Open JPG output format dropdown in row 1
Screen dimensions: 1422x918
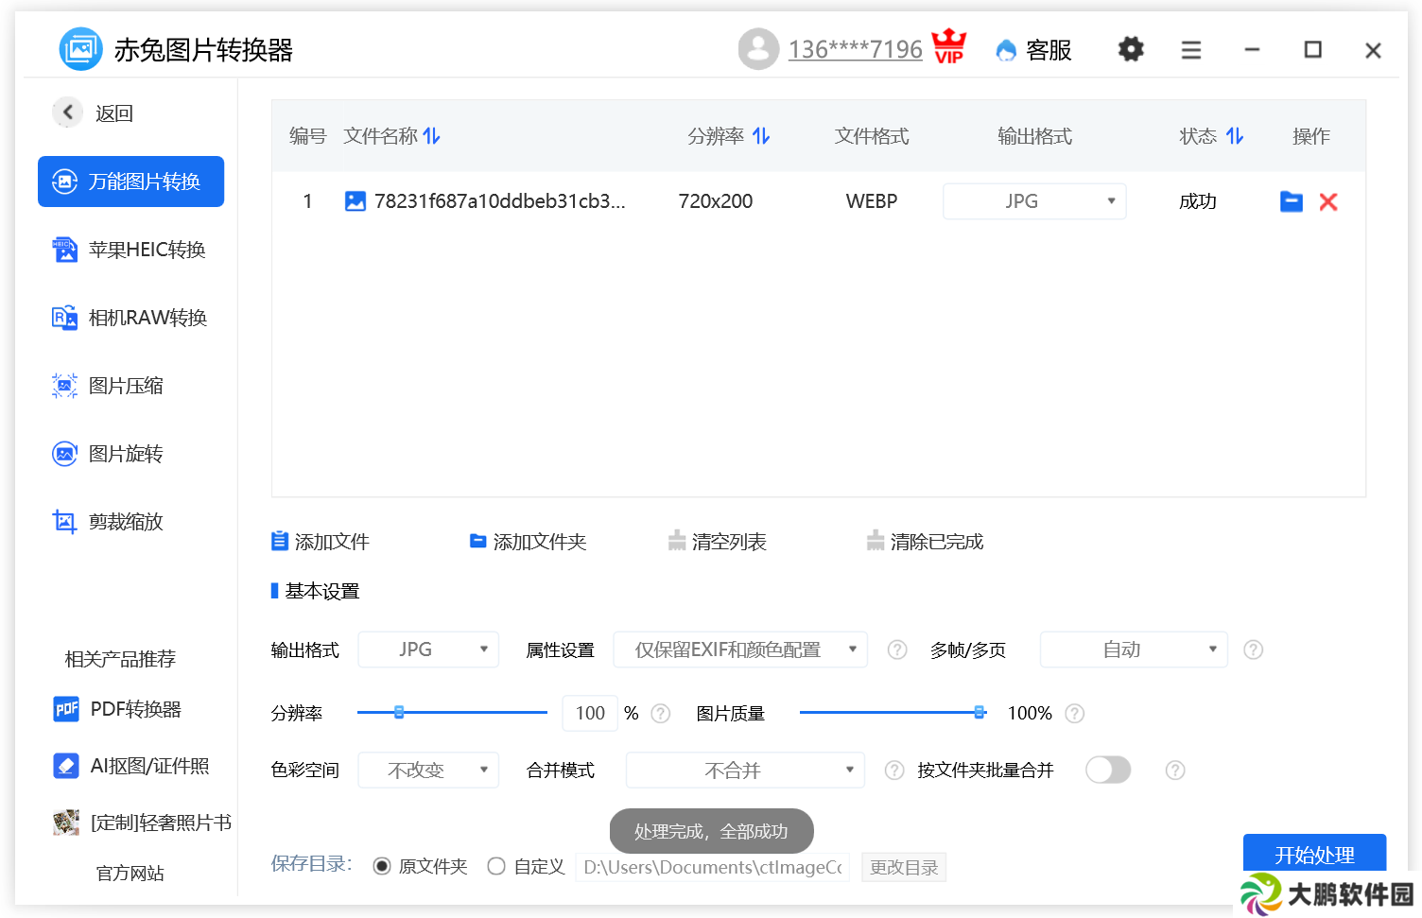pos(1034,201)
